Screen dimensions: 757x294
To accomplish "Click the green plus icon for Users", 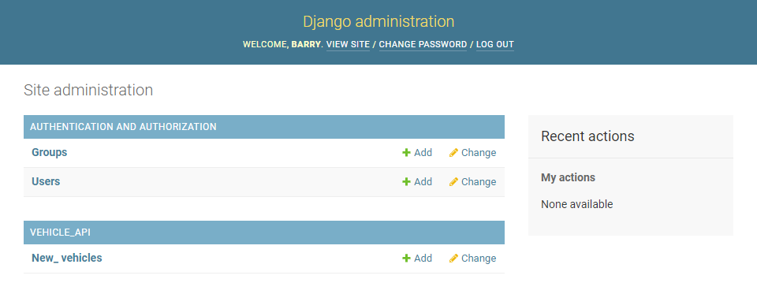I will [406, 181].
